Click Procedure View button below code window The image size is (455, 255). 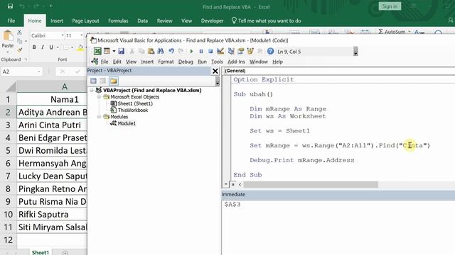click(x=226, y=184)
